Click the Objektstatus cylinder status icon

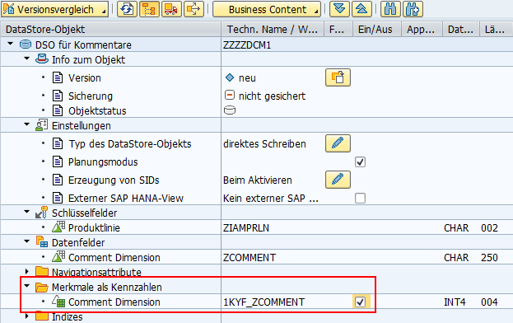(x=230, y=110)
